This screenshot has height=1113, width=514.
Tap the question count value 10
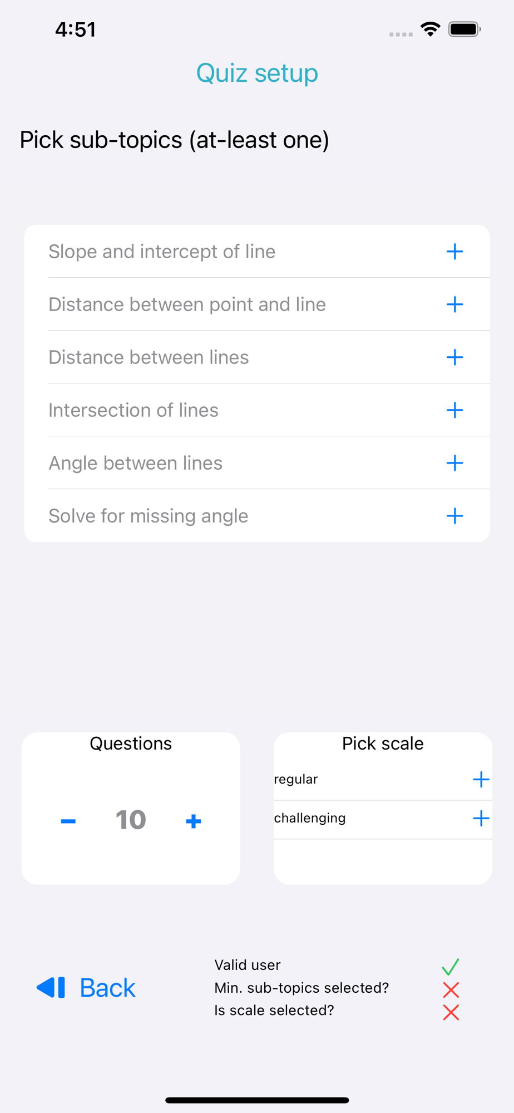click(x=131, y=820)
